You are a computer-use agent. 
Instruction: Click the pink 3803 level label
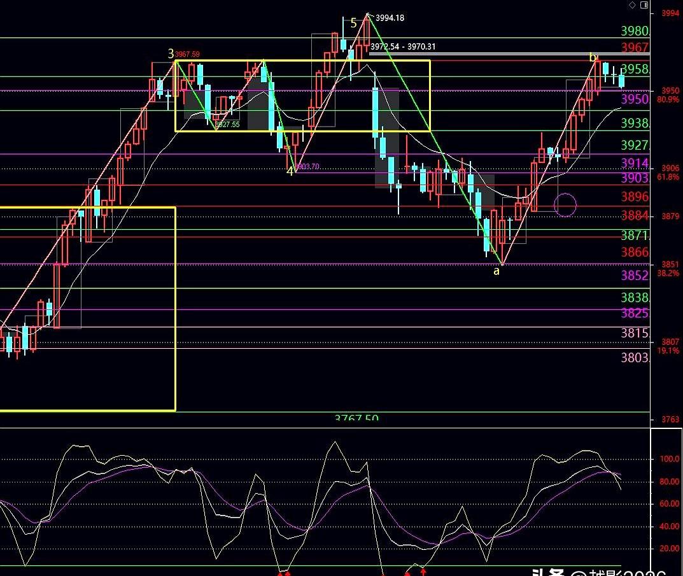[x=635, y=358]
